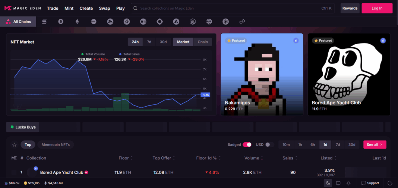Click the star watchlist icon

(15, 145)
